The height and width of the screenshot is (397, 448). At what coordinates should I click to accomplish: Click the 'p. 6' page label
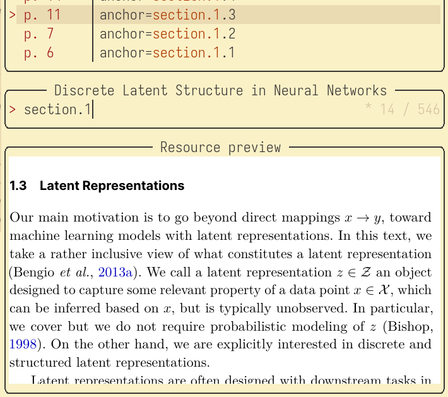pos(39,52)
